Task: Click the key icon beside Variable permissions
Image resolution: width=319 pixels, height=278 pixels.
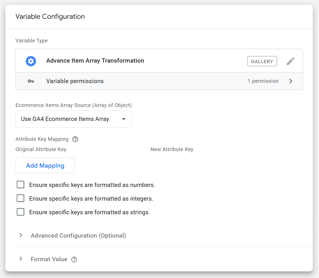Action: coord(31,81)
